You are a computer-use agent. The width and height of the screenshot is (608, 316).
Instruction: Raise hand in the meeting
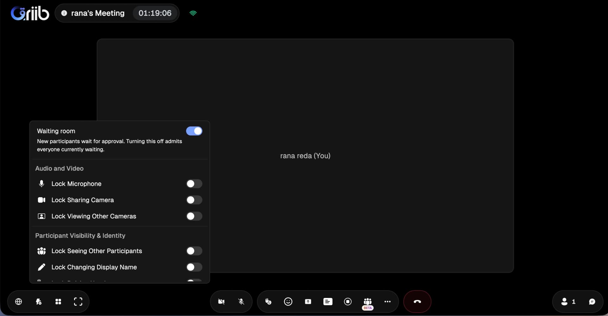[268, 302]
